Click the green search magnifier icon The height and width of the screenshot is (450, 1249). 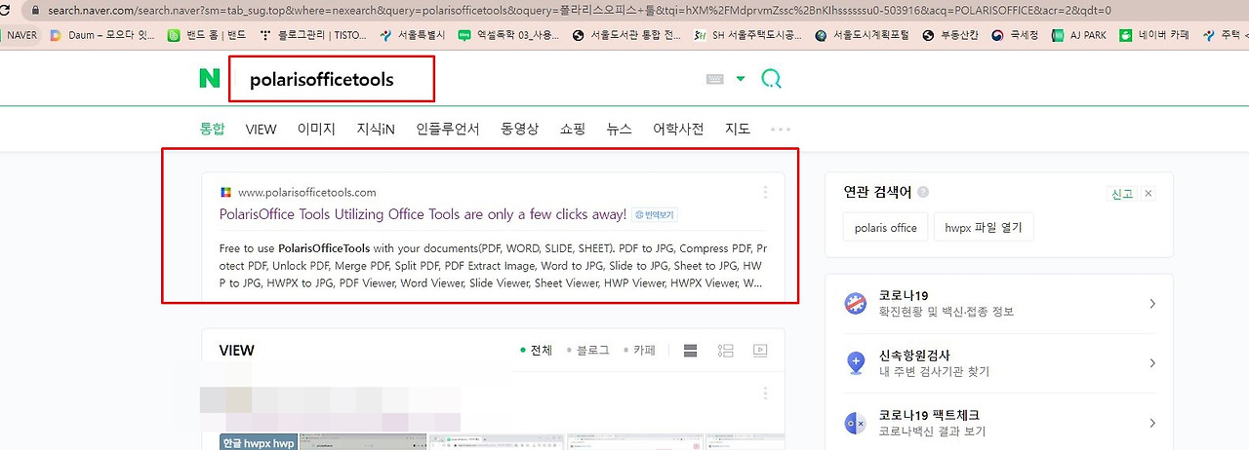tap(772, 79)
